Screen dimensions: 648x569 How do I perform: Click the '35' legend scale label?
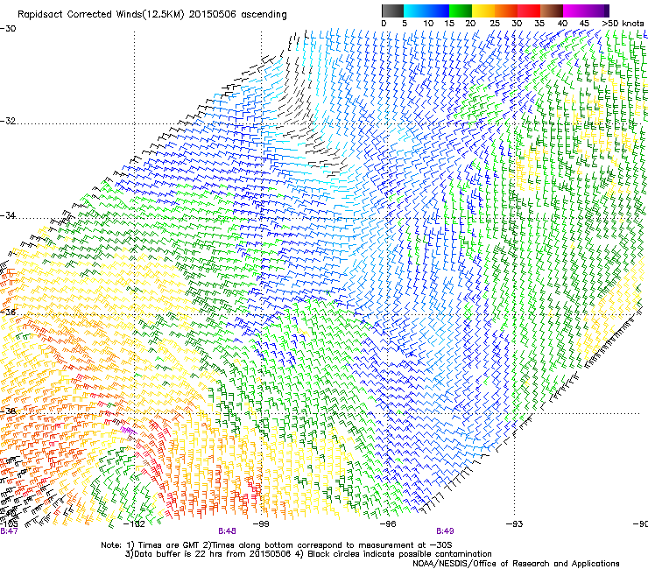[539, 24]
